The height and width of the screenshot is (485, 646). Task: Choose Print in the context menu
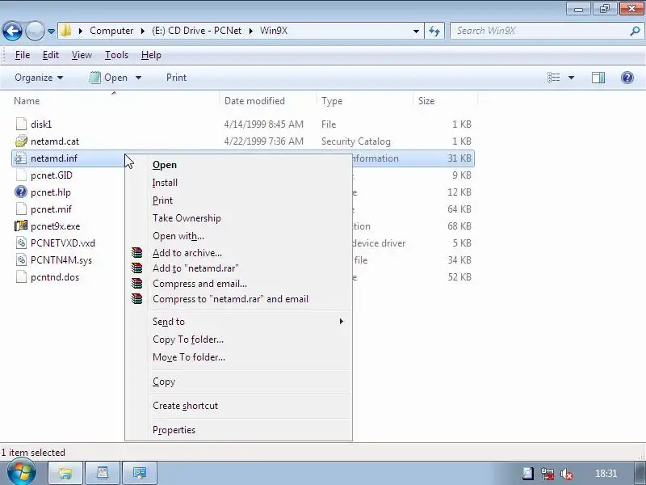click(x=162, y=200)
